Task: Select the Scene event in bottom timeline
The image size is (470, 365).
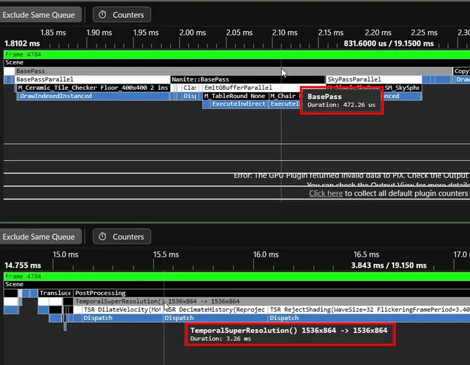Action: click(x=237, y=284)
